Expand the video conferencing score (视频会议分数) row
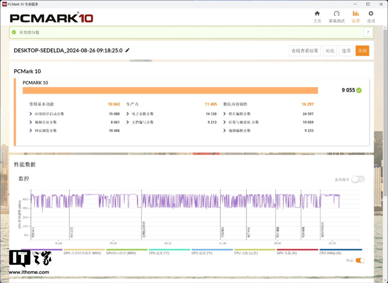388x283 pixels. [31, 122]
